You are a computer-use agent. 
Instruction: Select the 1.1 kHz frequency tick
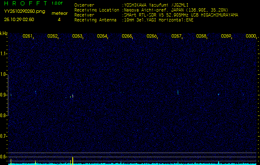click(x=4, y=54)
